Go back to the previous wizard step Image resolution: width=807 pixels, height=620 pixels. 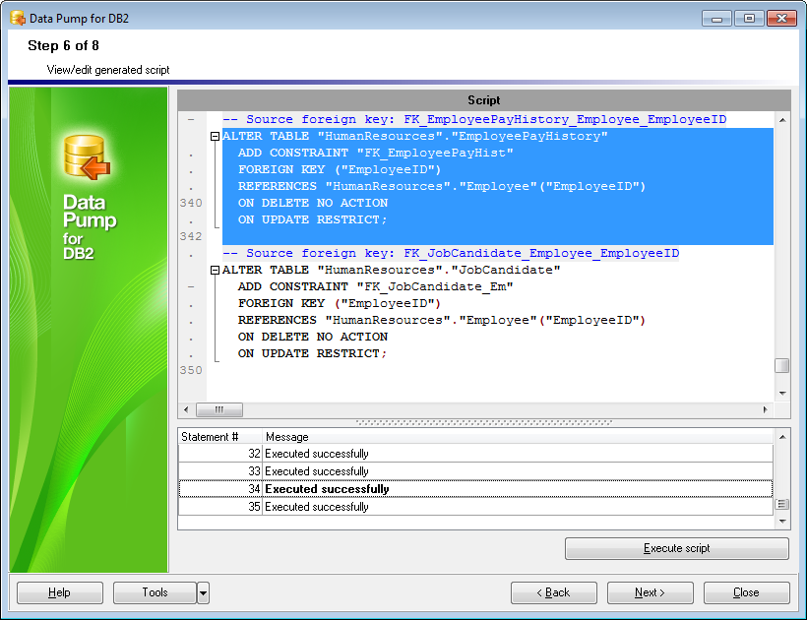554,592
